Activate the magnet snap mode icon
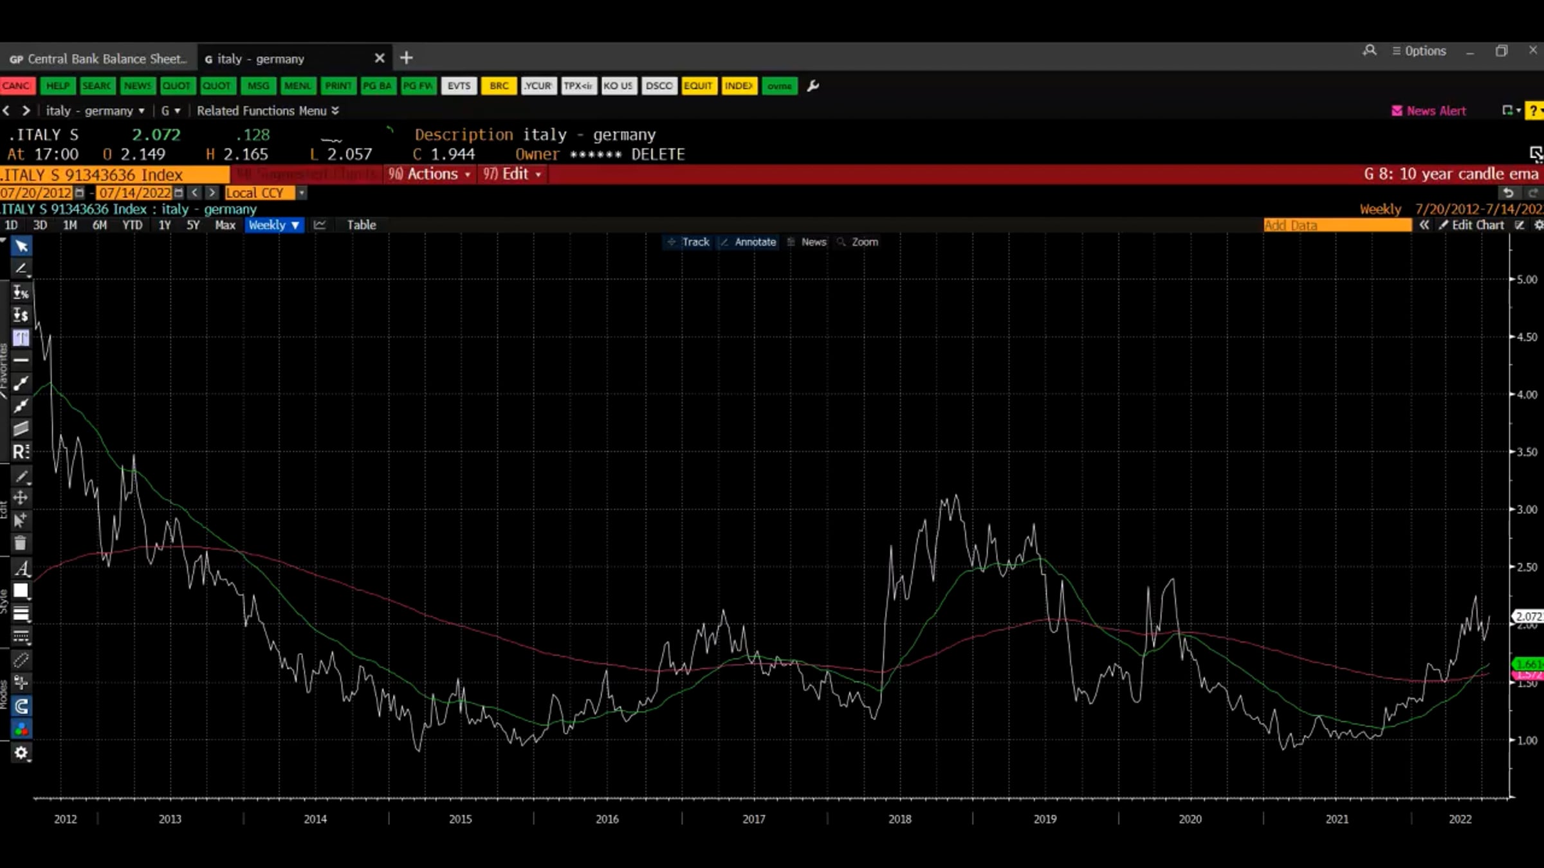Viewport: 1544px width, 868px height. [21, 707]
